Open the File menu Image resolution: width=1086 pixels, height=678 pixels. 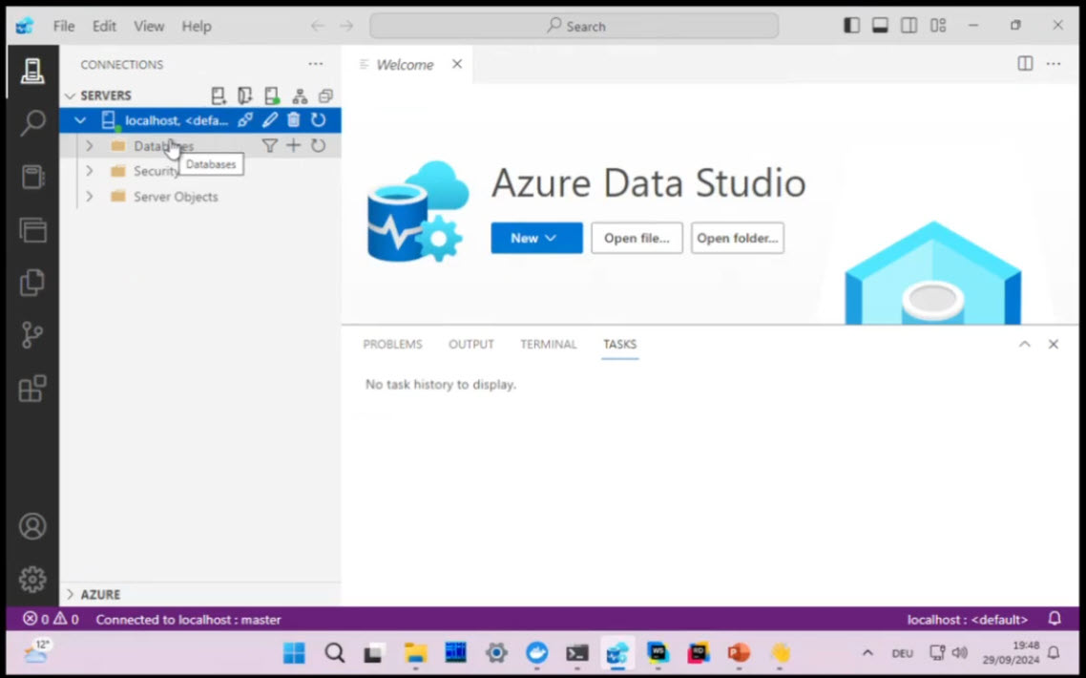tap(64, 27)
